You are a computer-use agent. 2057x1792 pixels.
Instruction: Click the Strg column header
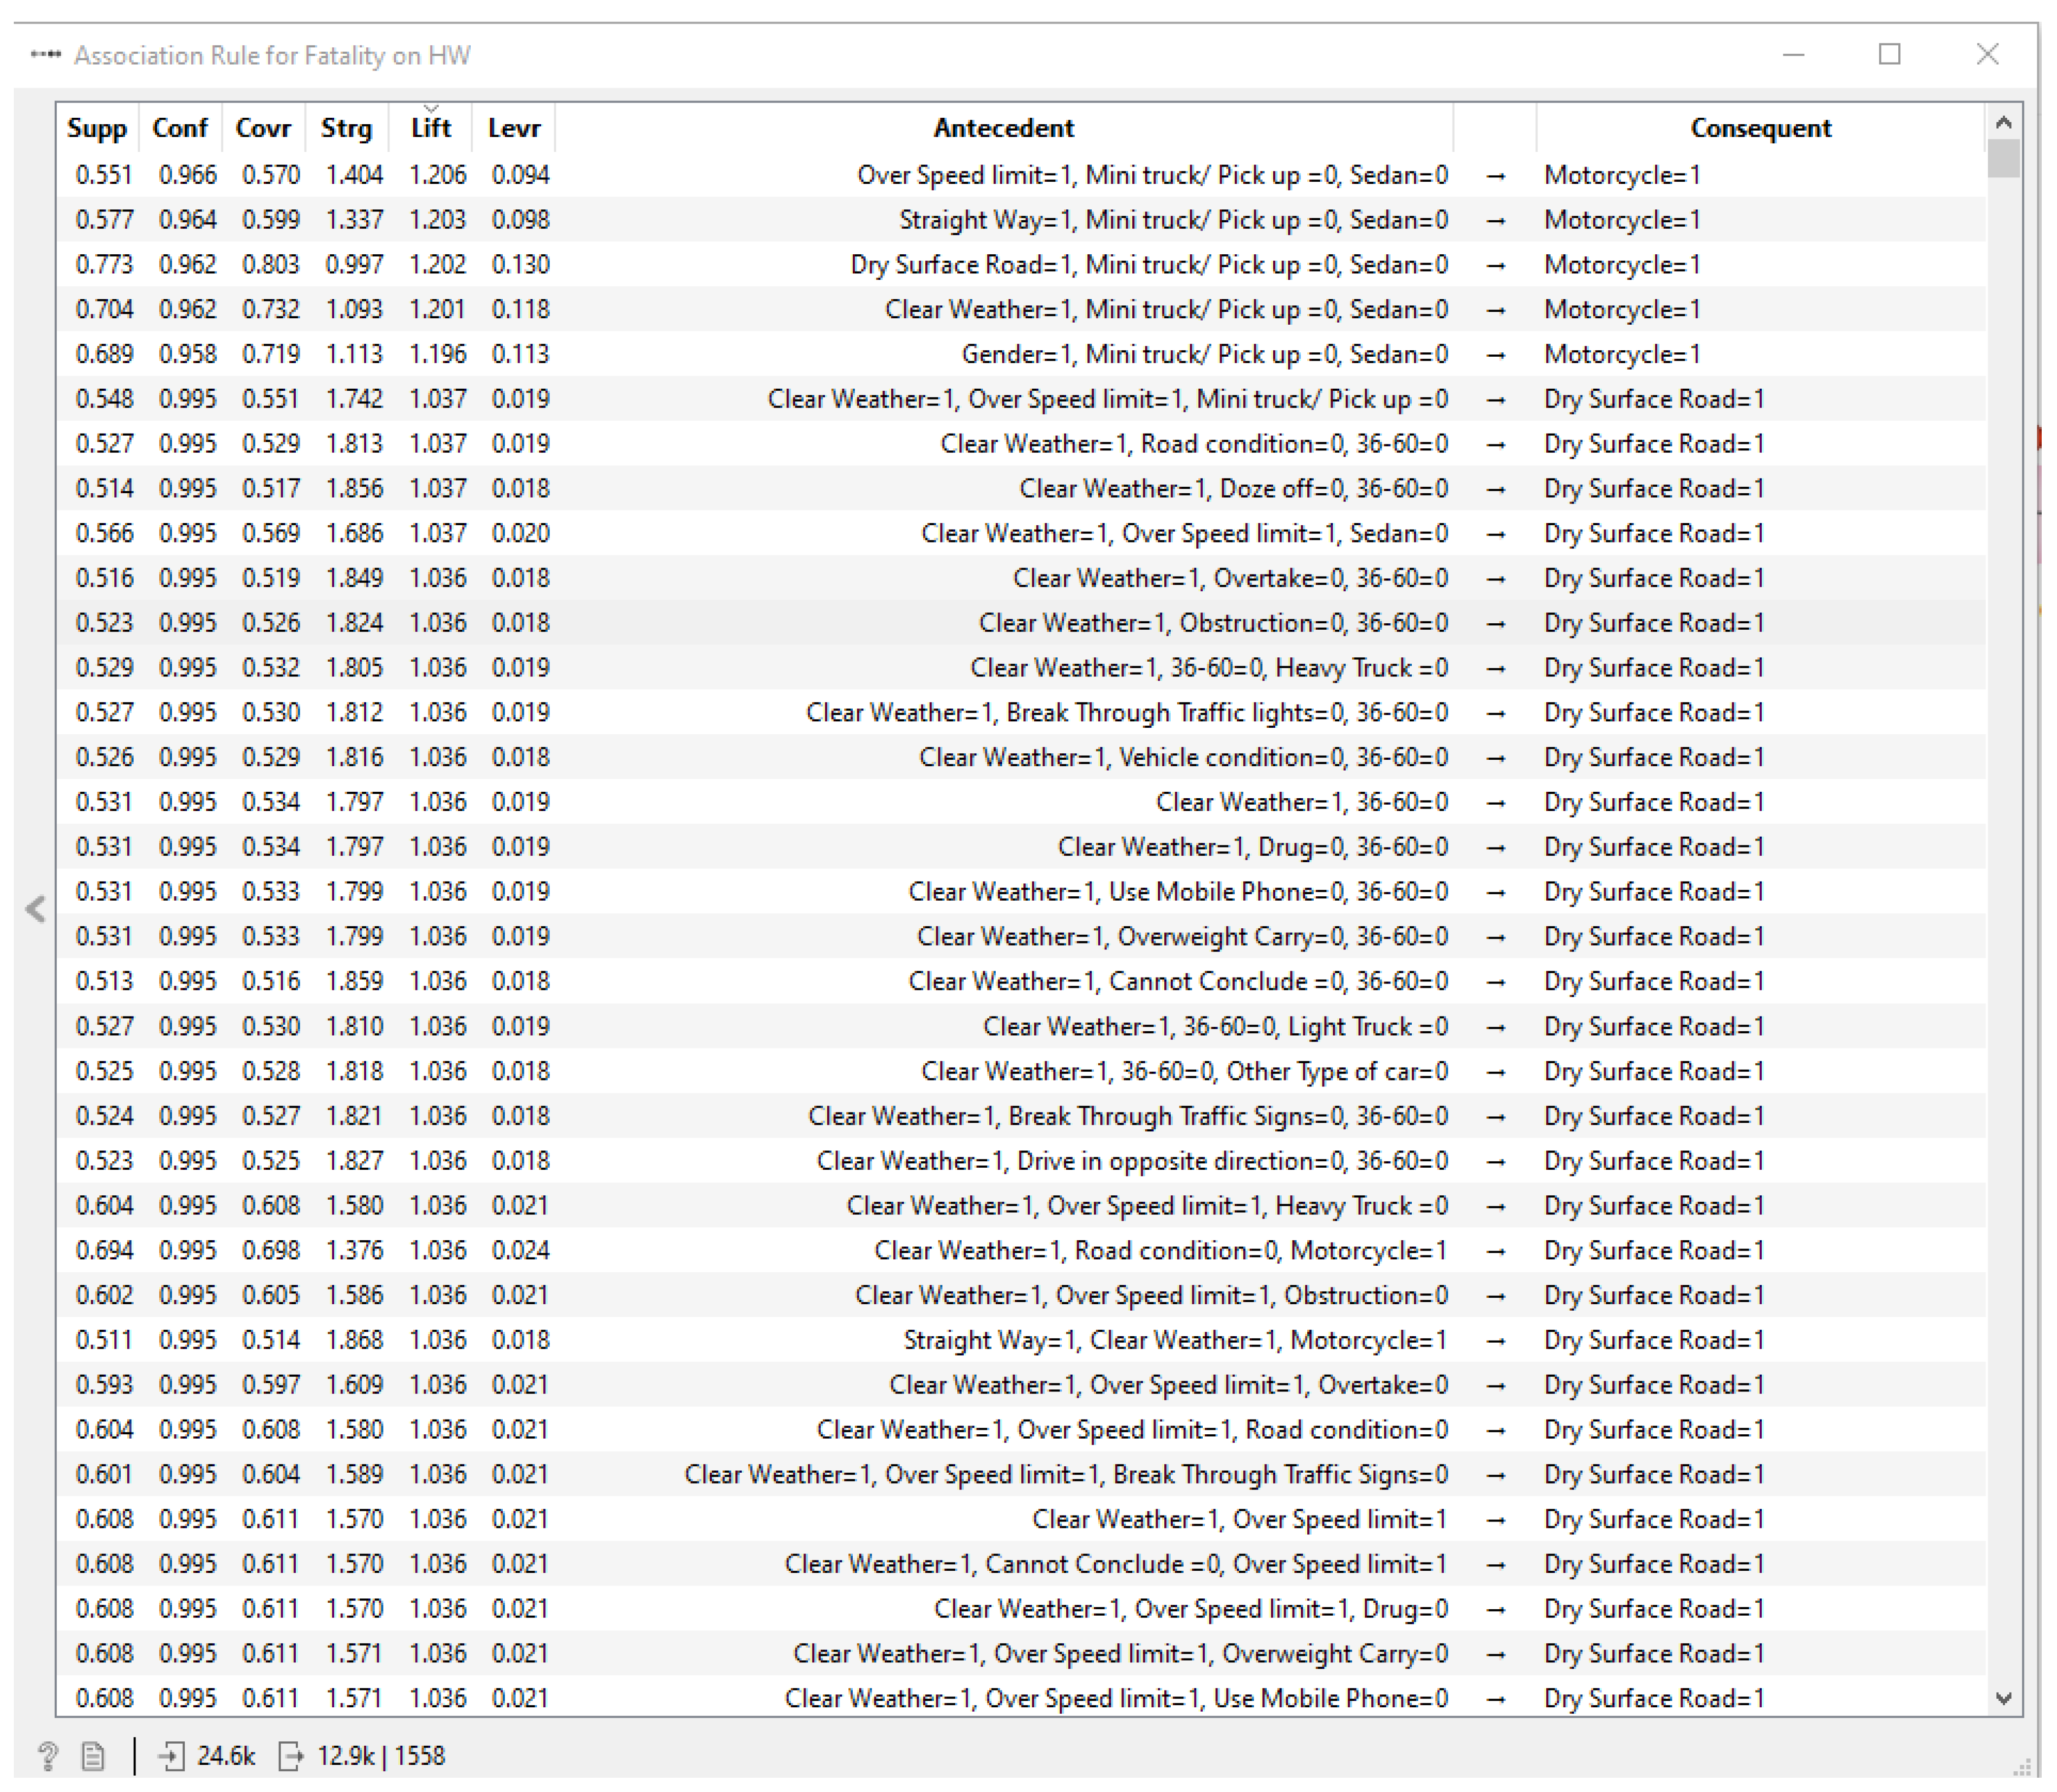click(346, 128)
